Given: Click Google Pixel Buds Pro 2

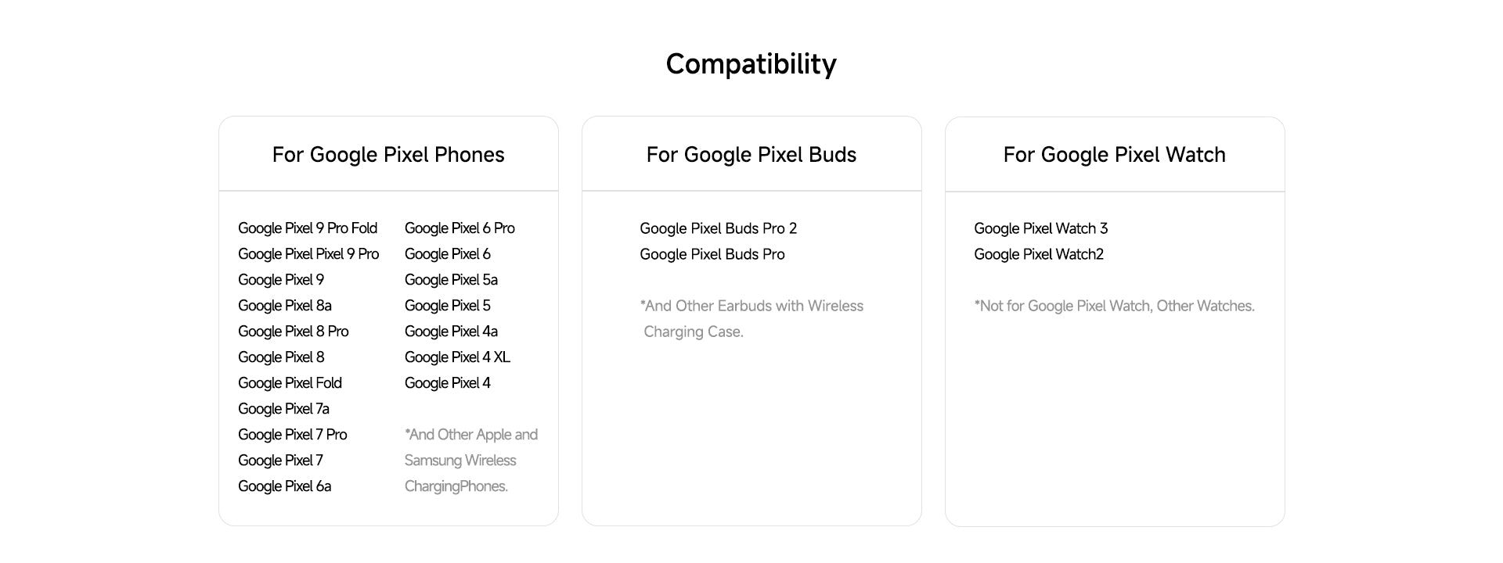Looking at the screenshot, I should [x=719, y=228].
